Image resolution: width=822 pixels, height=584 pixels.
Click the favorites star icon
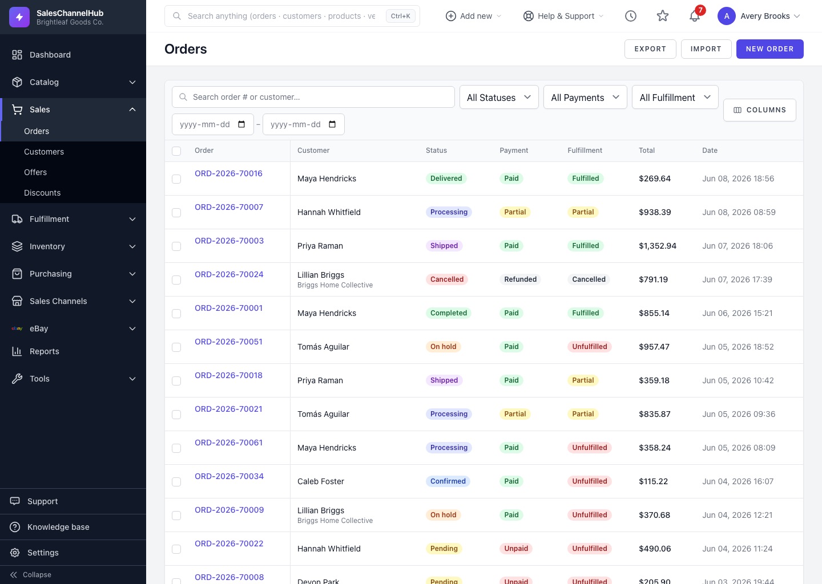tap(663, 16)
